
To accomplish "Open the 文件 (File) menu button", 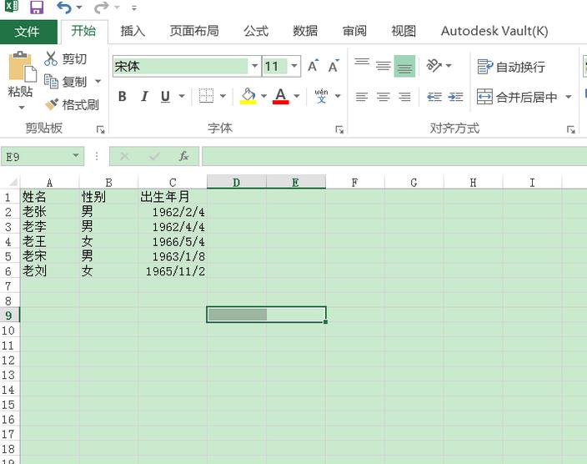I will [28, 32].
